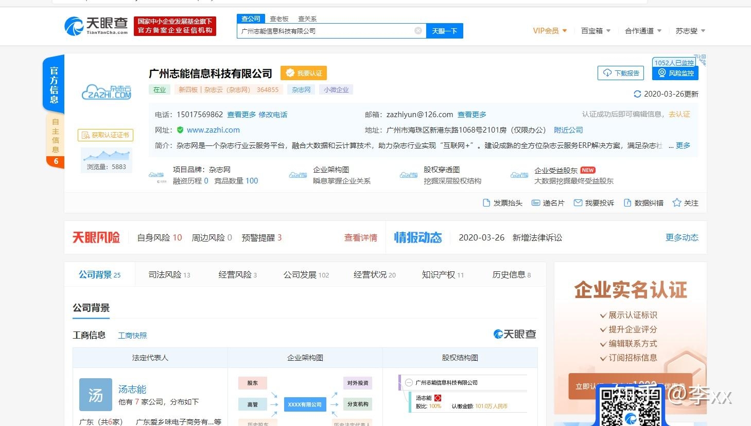Click the 工商快照 link

pyautogui.click(x=132, y=336)
